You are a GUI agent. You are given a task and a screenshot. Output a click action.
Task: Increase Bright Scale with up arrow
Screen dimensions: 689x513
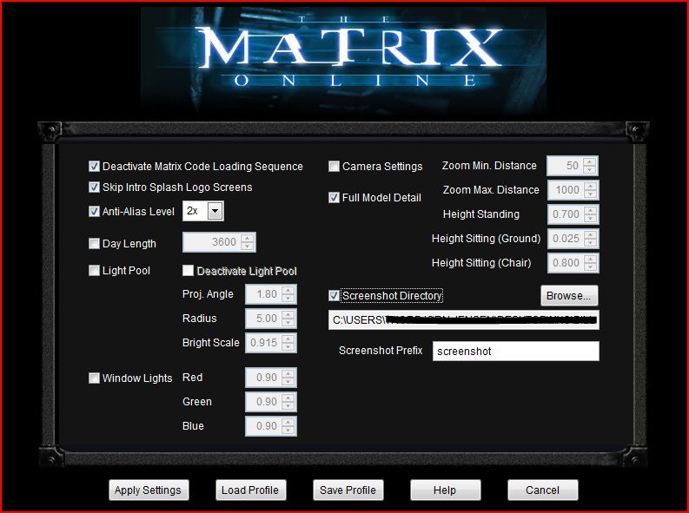pyautogui.click(x=288, y=339)
